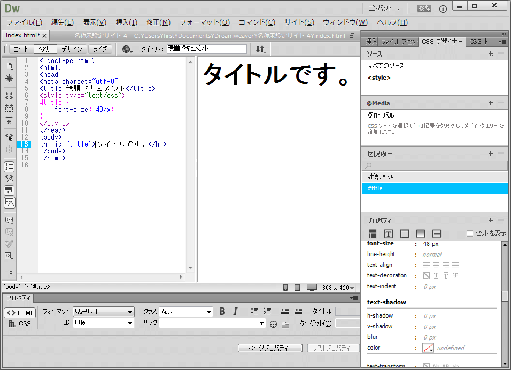Screen dimensions: 511x370
Task: Open preview in browser globe icon
Action: pos(127,49)
